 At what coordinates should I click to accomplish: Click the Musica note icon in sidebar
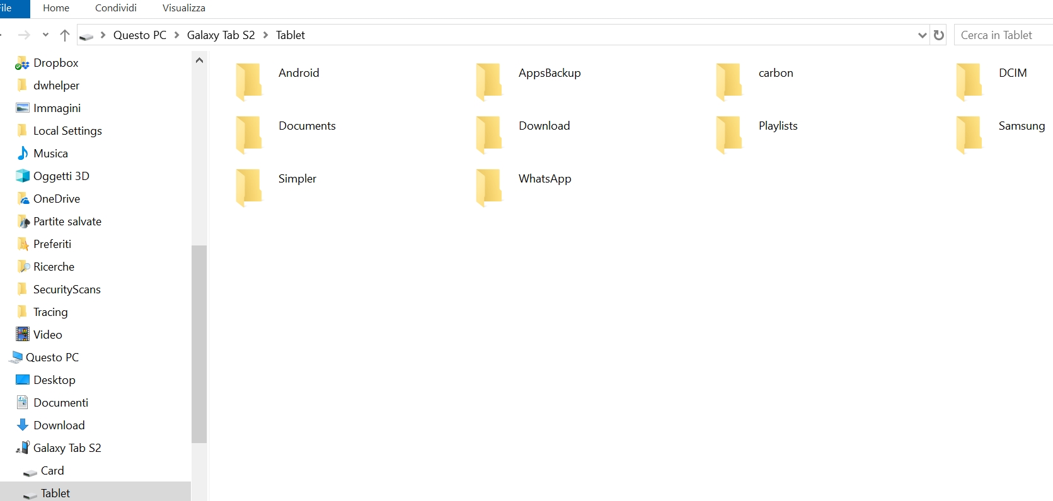tap(23, 154)
